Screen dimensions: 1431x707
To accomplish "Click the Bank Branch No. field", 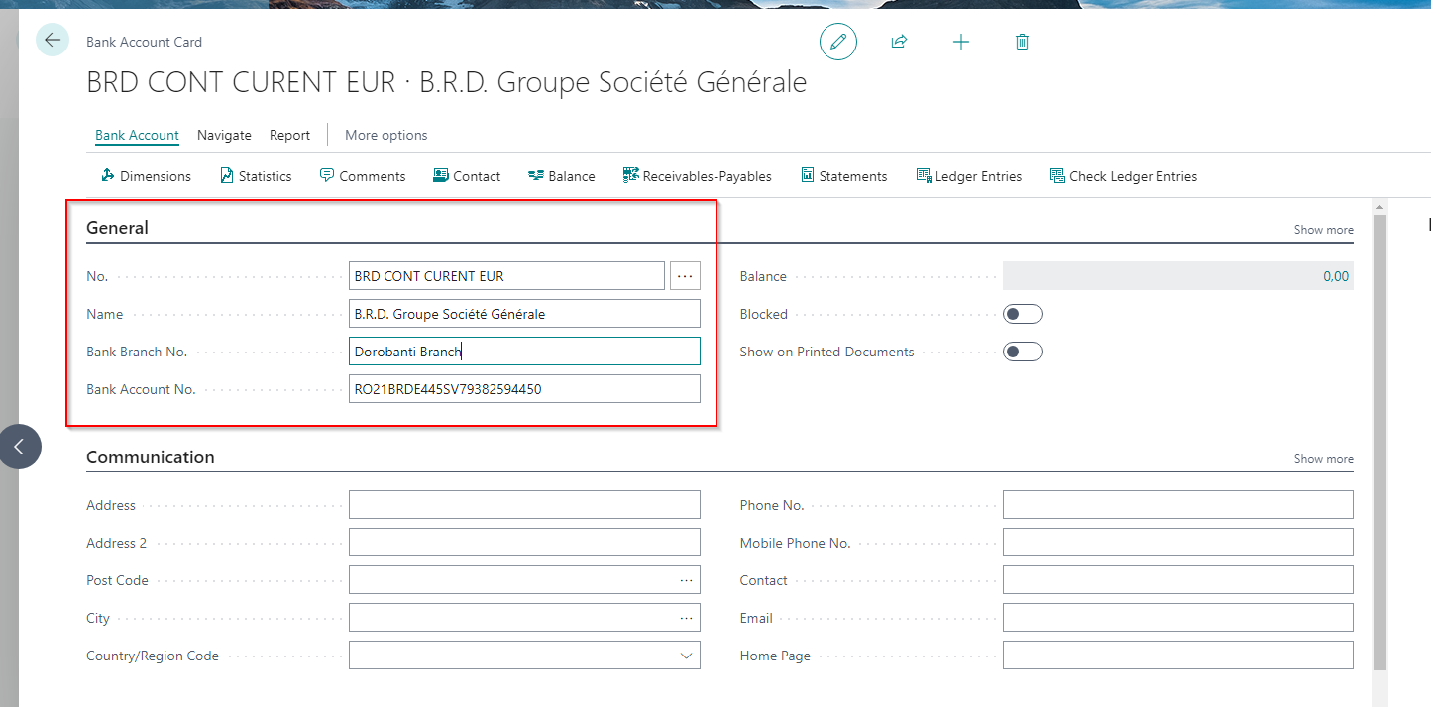I will [x=524, y=352].
